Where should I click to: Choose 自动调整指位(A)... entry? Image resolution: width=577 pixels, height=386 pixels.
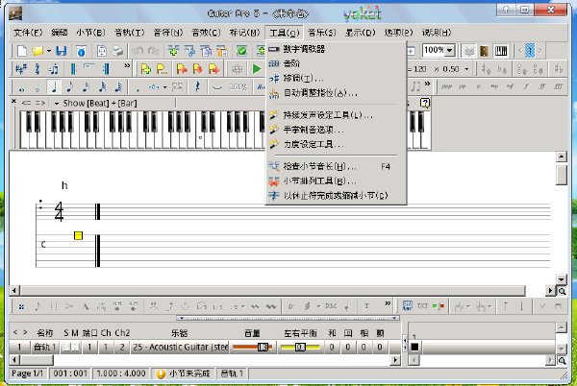point(336,93)
